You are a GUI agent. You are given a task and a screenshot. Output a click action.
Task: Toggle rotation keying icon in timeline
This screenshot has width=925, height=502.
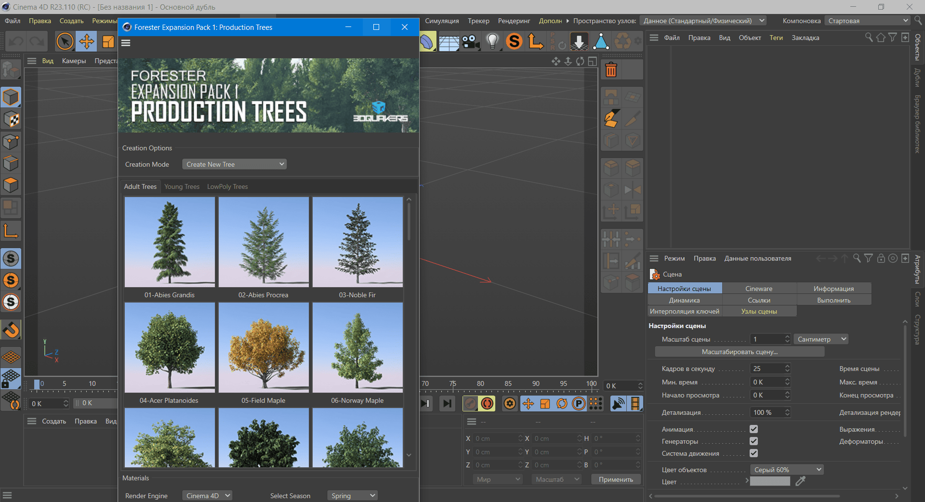coord(562,404)
